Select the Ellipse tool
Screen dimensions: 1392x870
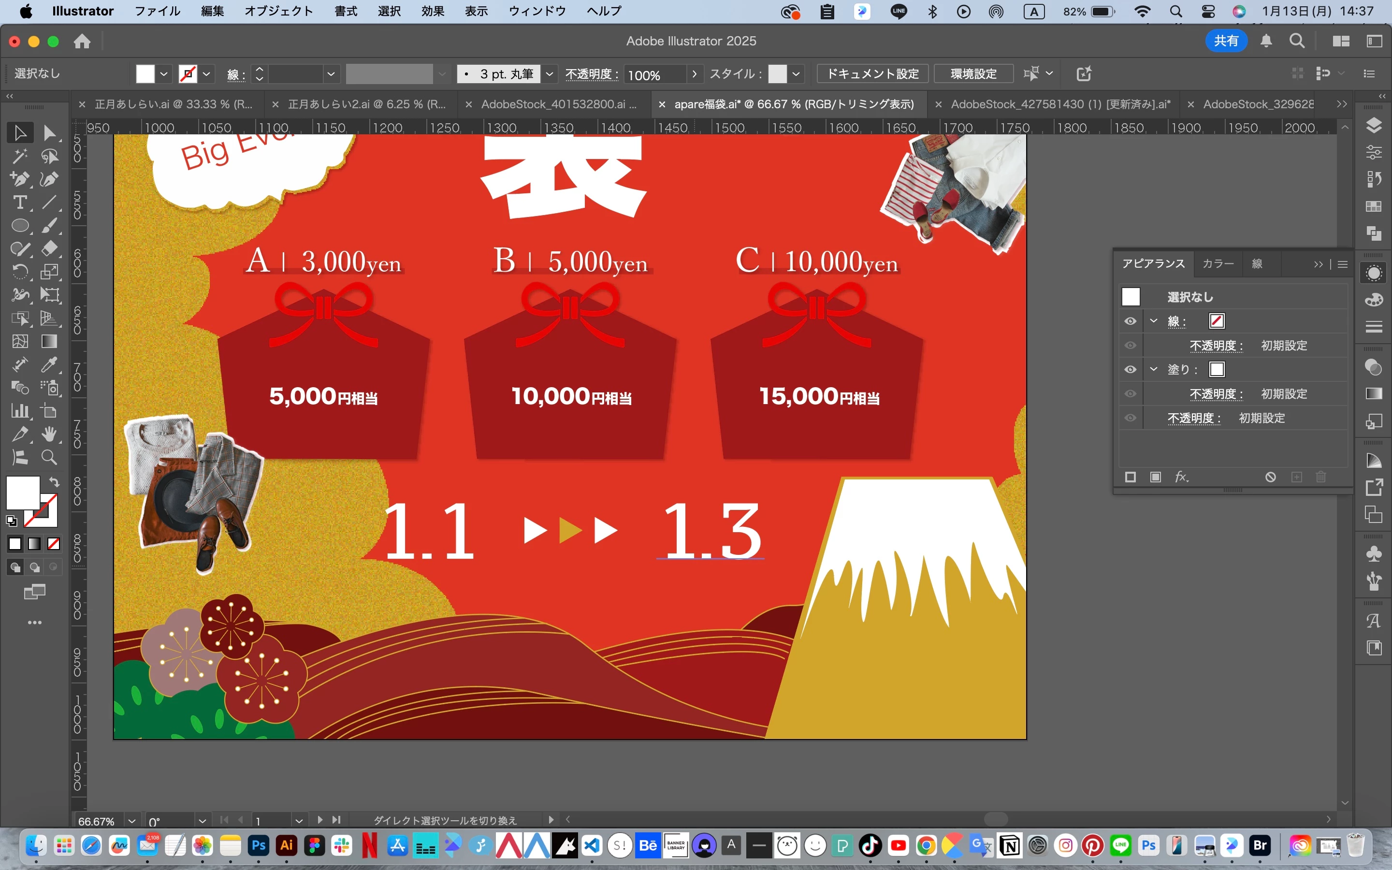pyautogui.click(x=19, y=226)
